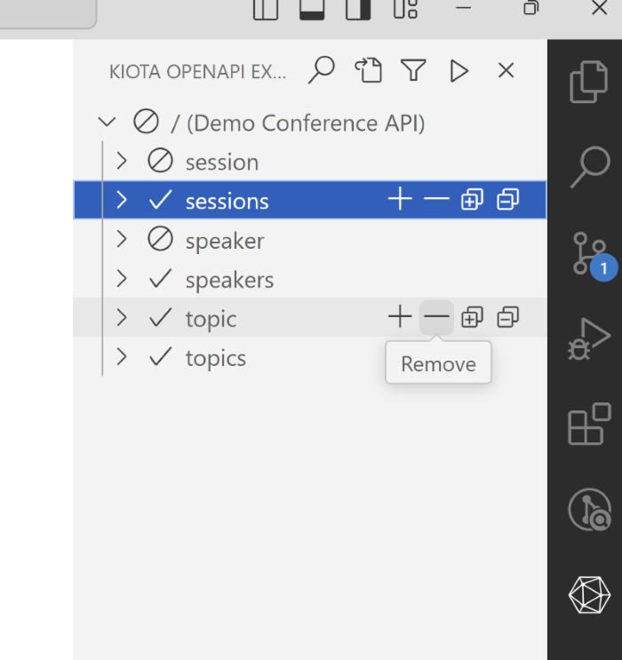This screenshot has width=622, height=660.
Task: Select the speakers tree item label
Action: tap(229, 281)
